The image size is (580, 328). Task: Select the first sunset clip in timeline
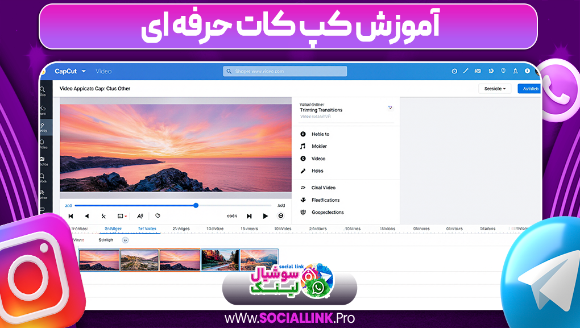99,260
